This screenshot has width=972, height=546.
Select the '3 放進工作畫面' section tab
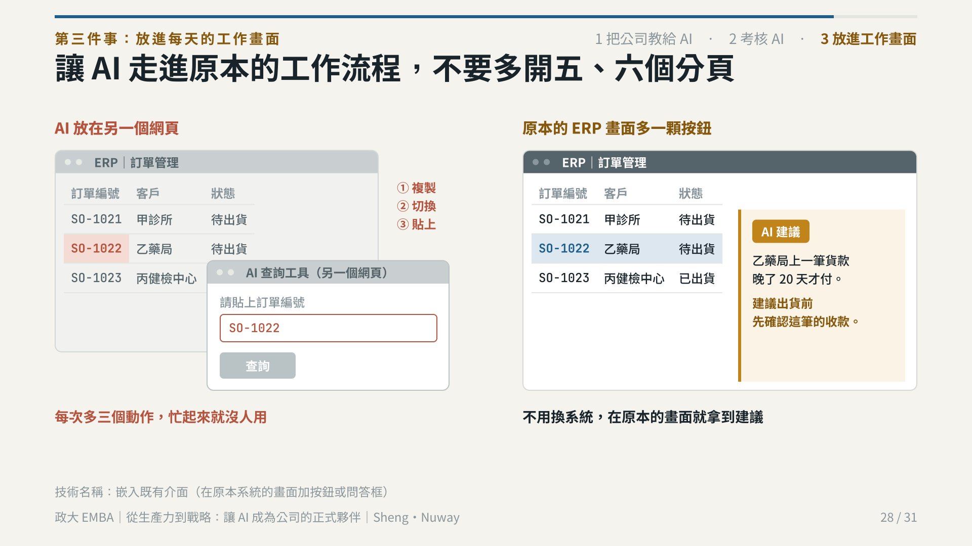[868, 39]
